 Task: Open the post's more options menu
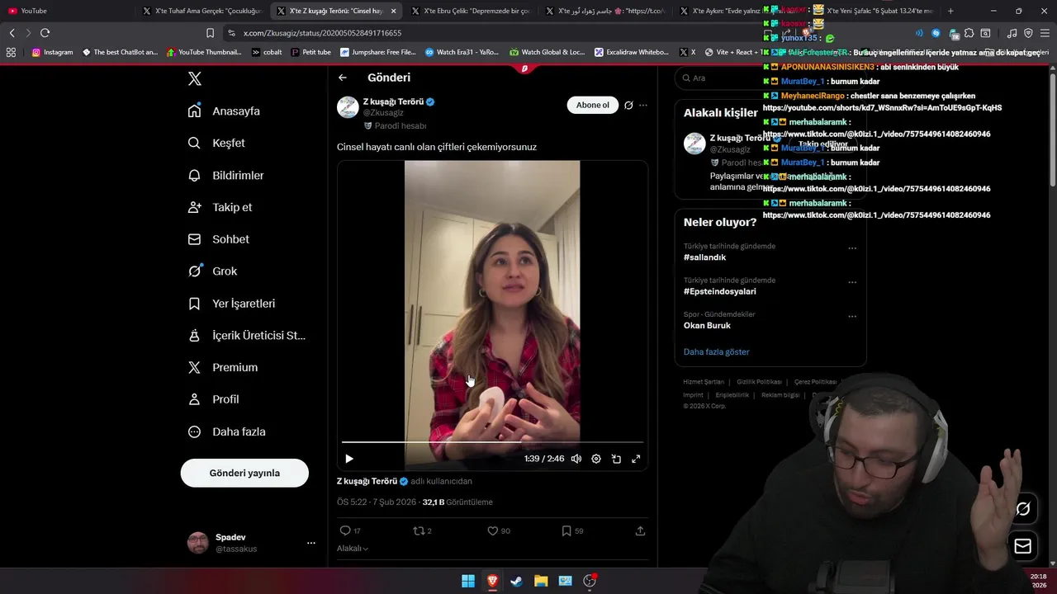[x=643, y=105]
